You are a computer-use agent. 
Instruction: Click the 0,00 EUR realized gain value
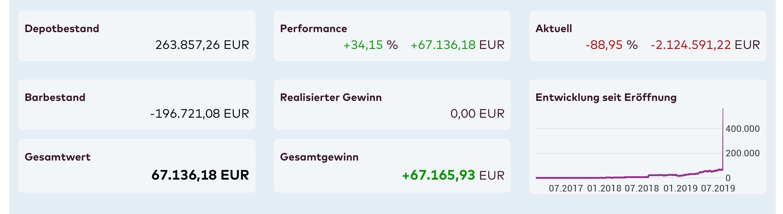pos(477,114)
